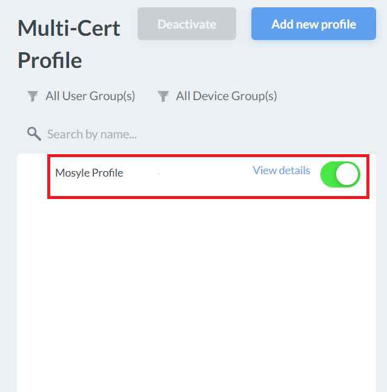
Task: Click the gap between Mosyle Profile and View details
Action: tap(200, 173)
